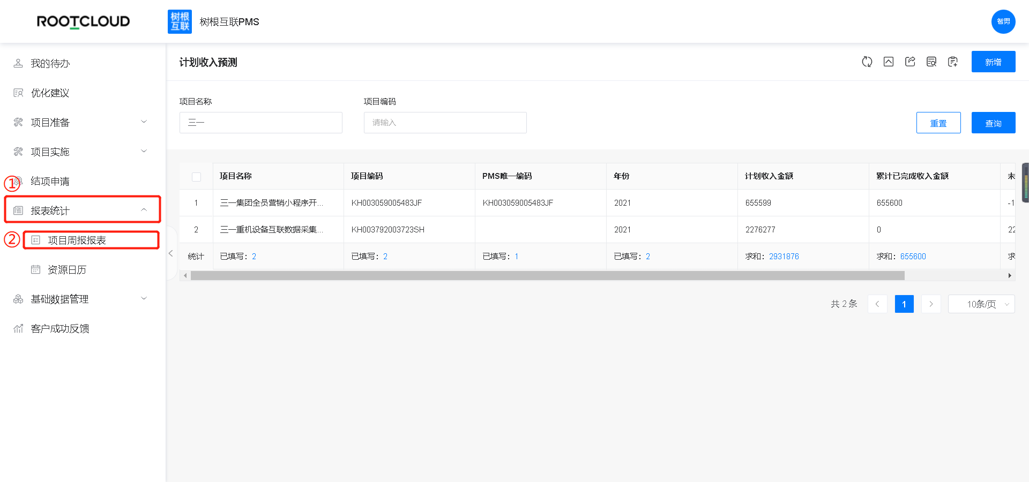1029x482 pixels.
Task: Click the 资源日历 calendar icon
Action: click(x=35, y=269)
